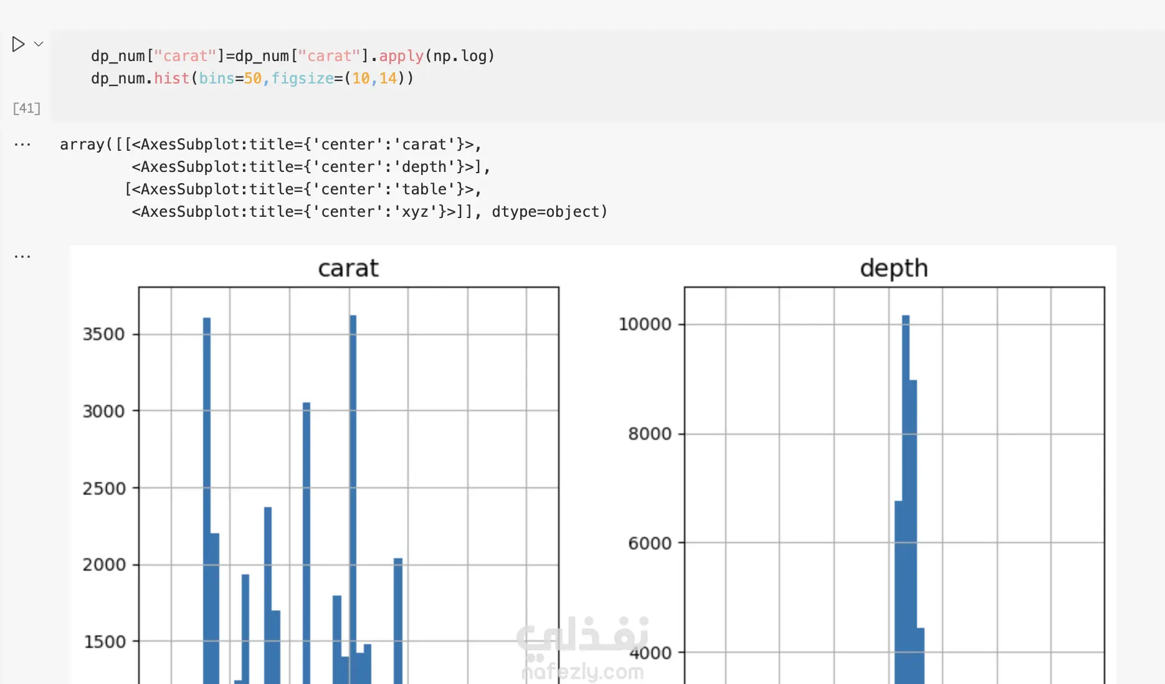Click the 1500 tick label on carat axis
Viewport: 1165px width, 684px height.
(x=105, y=642)
